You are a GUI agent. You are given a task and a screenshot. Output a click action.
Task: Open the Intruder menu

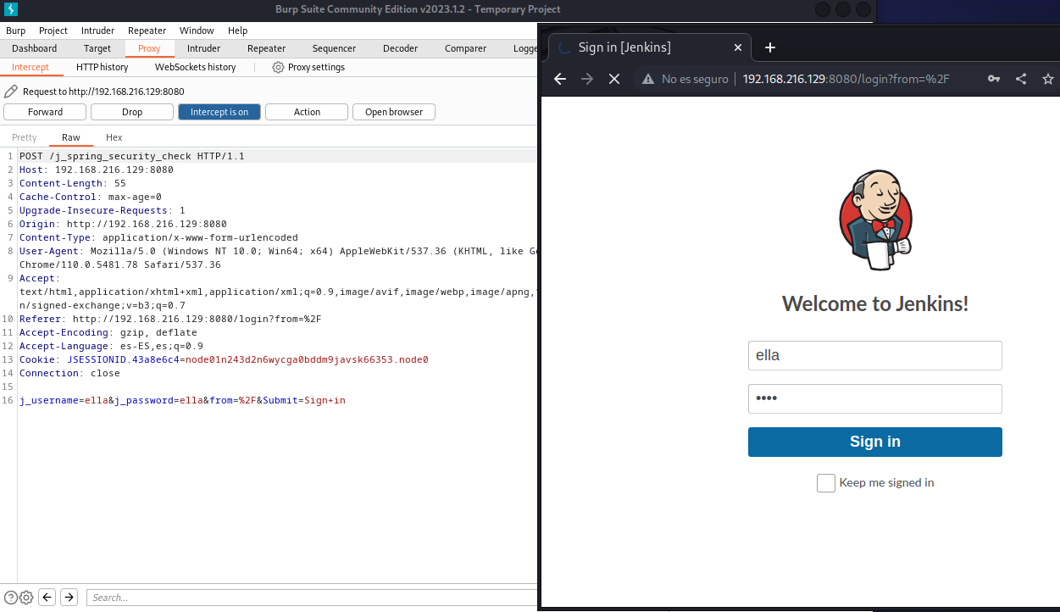pyautogui.click(x=98, y=31)
